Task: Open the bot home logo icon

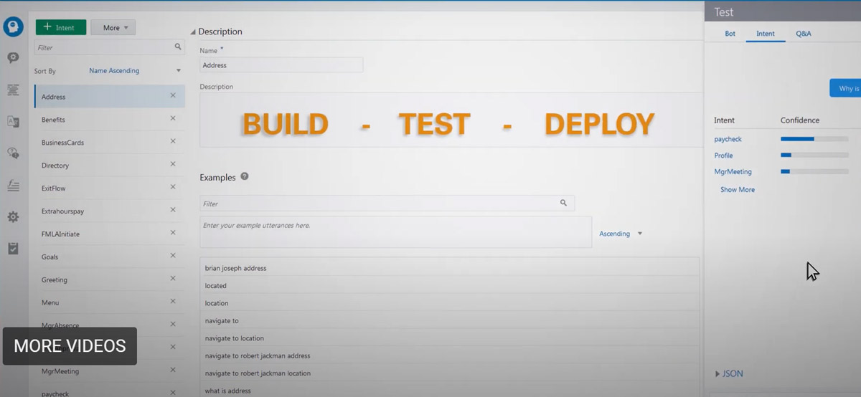Action: point(13,27)
